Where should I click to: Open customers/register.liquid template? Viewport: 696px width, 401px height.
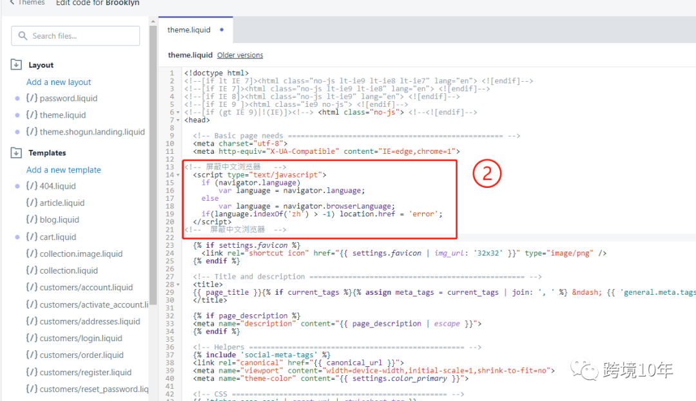(x=86, y=373)
